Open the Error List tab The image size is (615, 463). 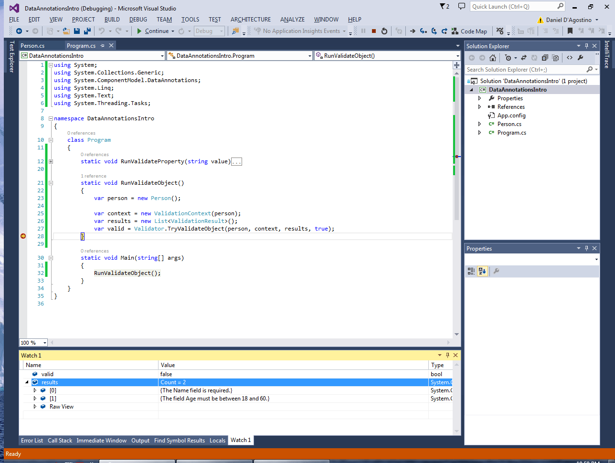(x=32, y=441)
